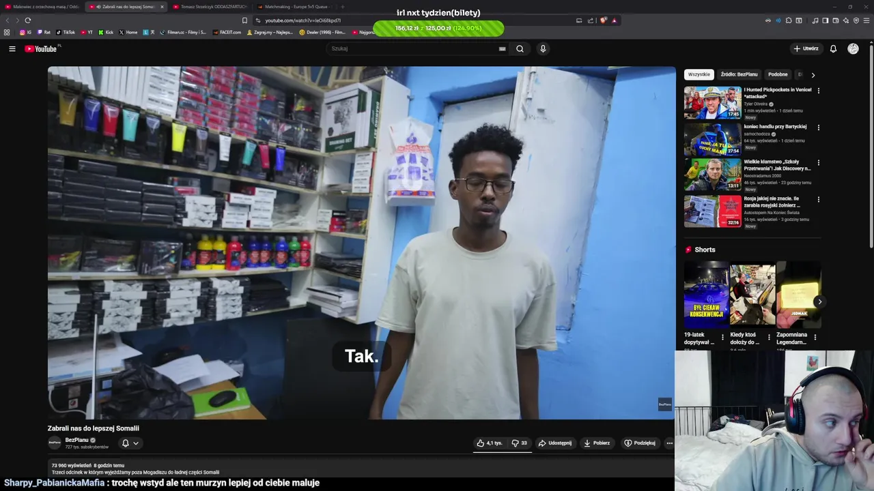Open the Dealer (1996) bookmark
The width and height of the screenshot is (874, 491).
tap(323, 32)
